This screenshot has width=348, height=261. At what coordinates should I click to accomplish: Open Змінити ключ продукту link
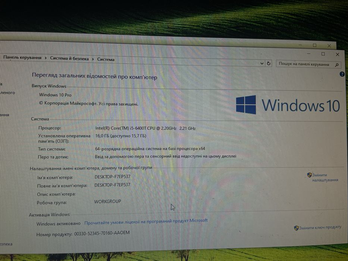click(320, 227)
